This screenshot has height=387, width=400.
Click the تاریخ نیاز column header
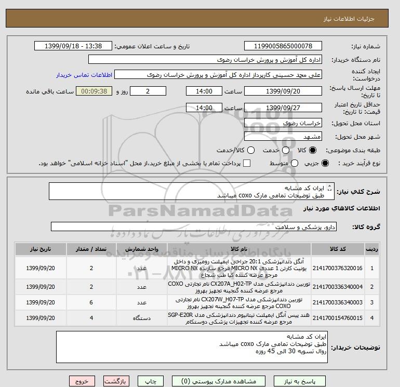tap(41, 249)
